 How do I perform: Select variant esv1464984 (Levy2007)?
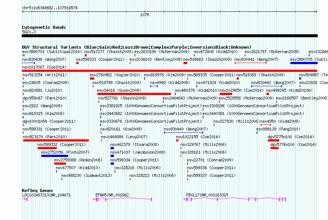[124, 137]
